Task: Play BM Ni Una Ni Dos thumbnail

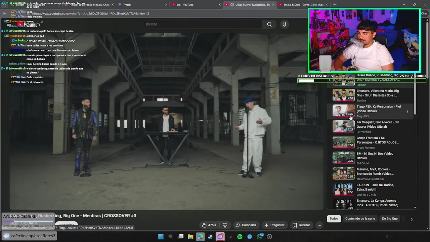Action: [343, 158]
